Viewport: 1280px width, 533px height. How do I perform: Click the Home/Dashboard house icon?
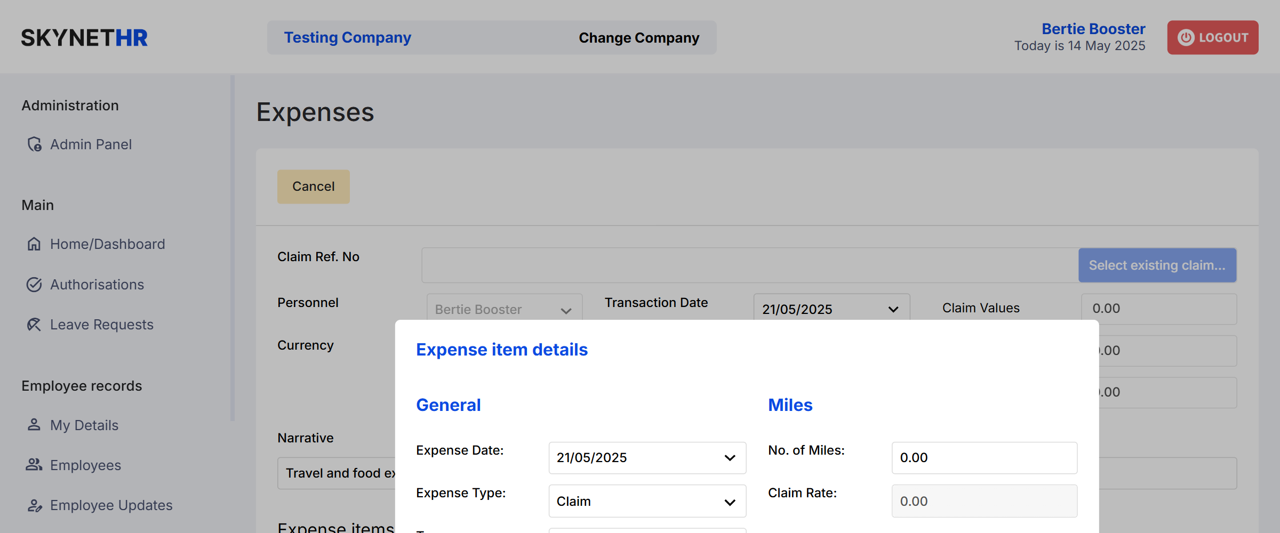click(34, 244)
